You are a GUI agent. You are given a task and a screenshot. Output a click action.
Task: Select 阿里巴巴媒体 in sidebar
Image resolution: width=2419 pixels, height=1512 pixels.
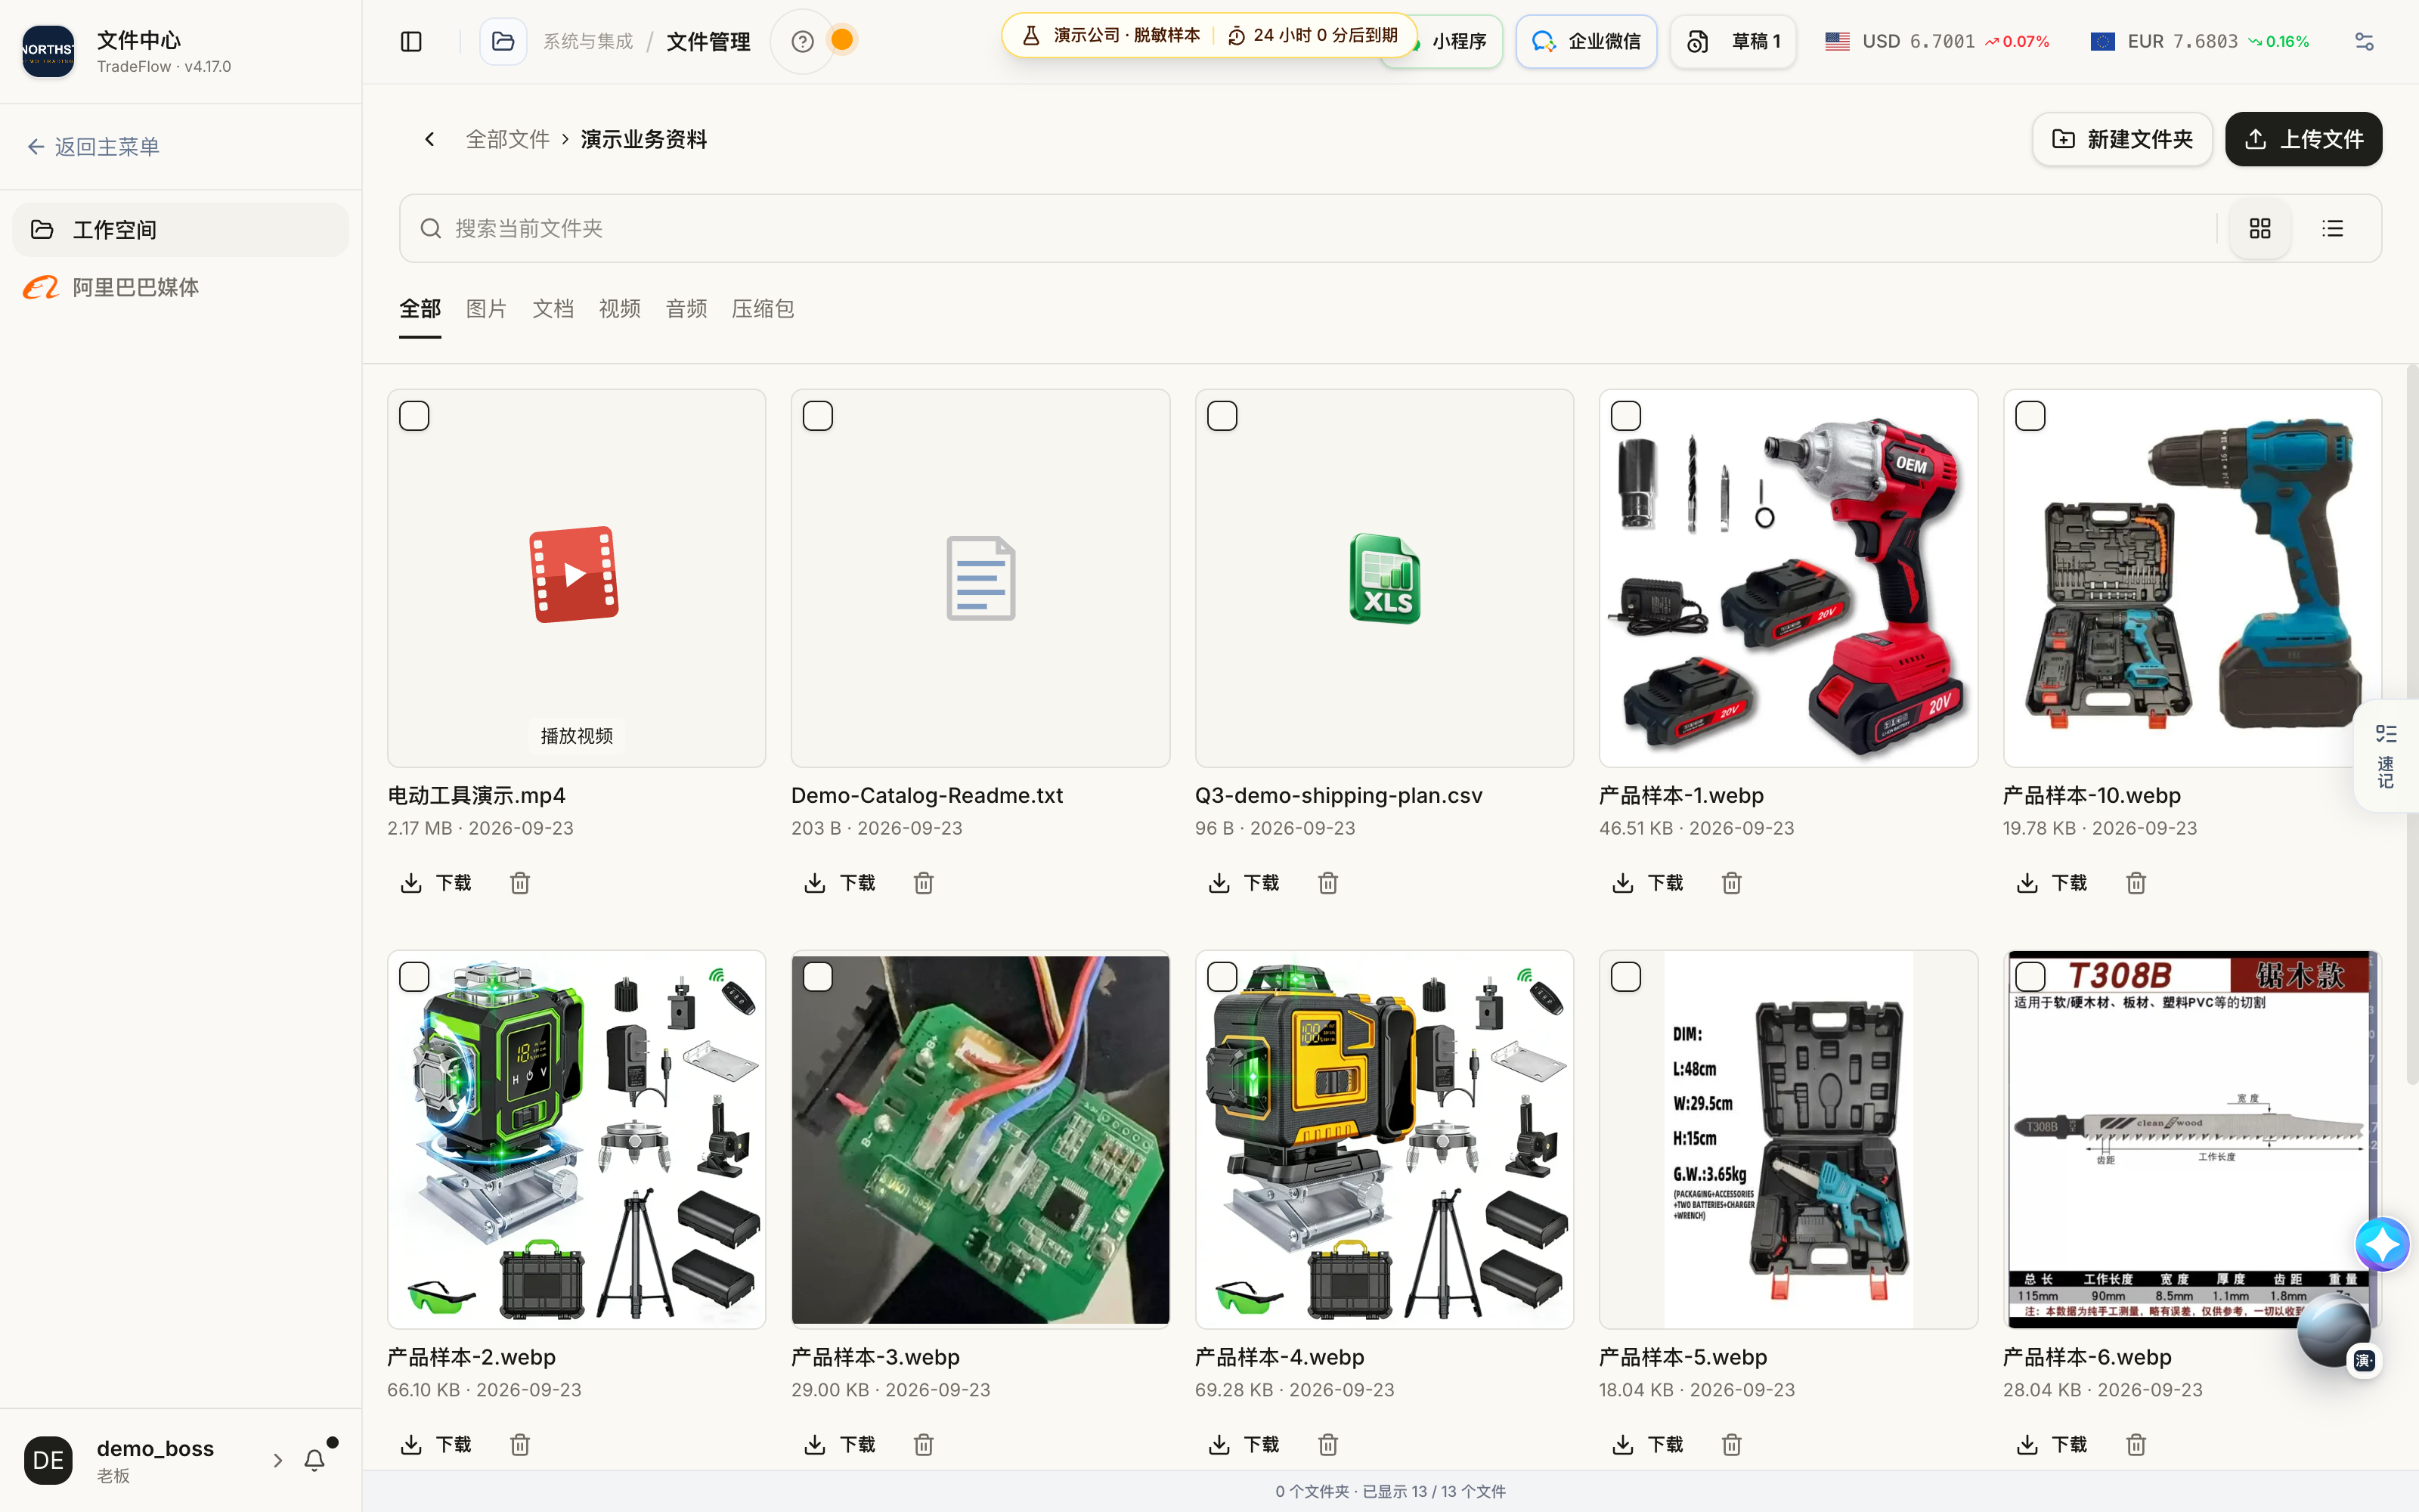point(180,288)
